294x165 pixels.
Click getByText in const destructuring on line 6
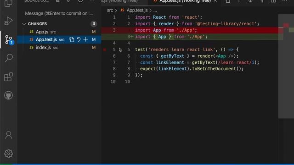[172, 56]
